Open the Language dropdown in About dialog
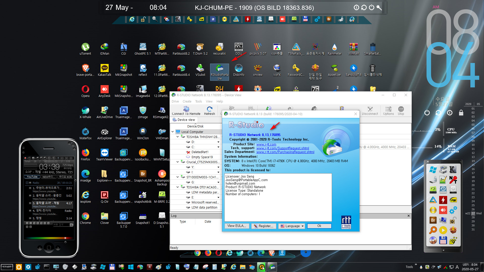484x272 pixels. [292, 226]
